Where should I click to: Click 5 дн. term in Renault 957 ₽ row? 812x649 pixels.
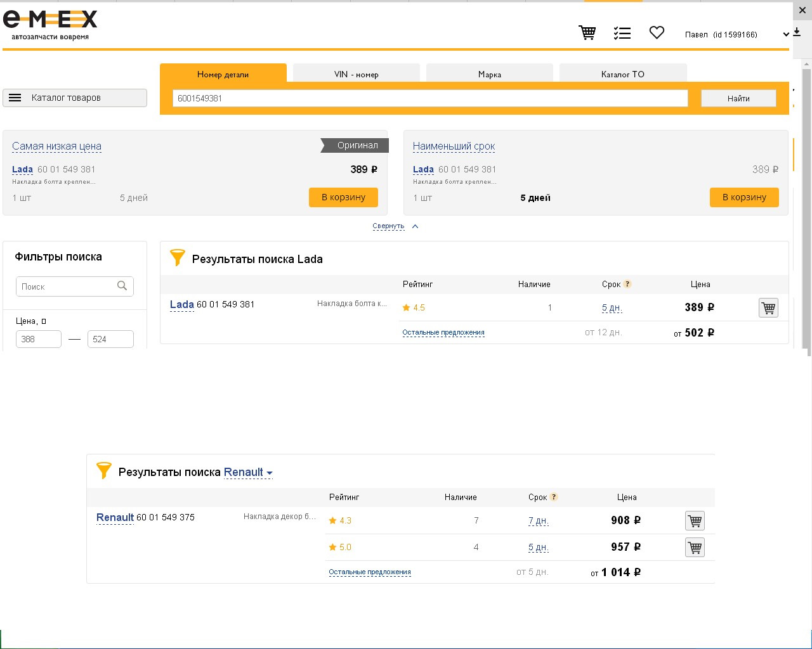pyautogui.click(x=539, y=548)
